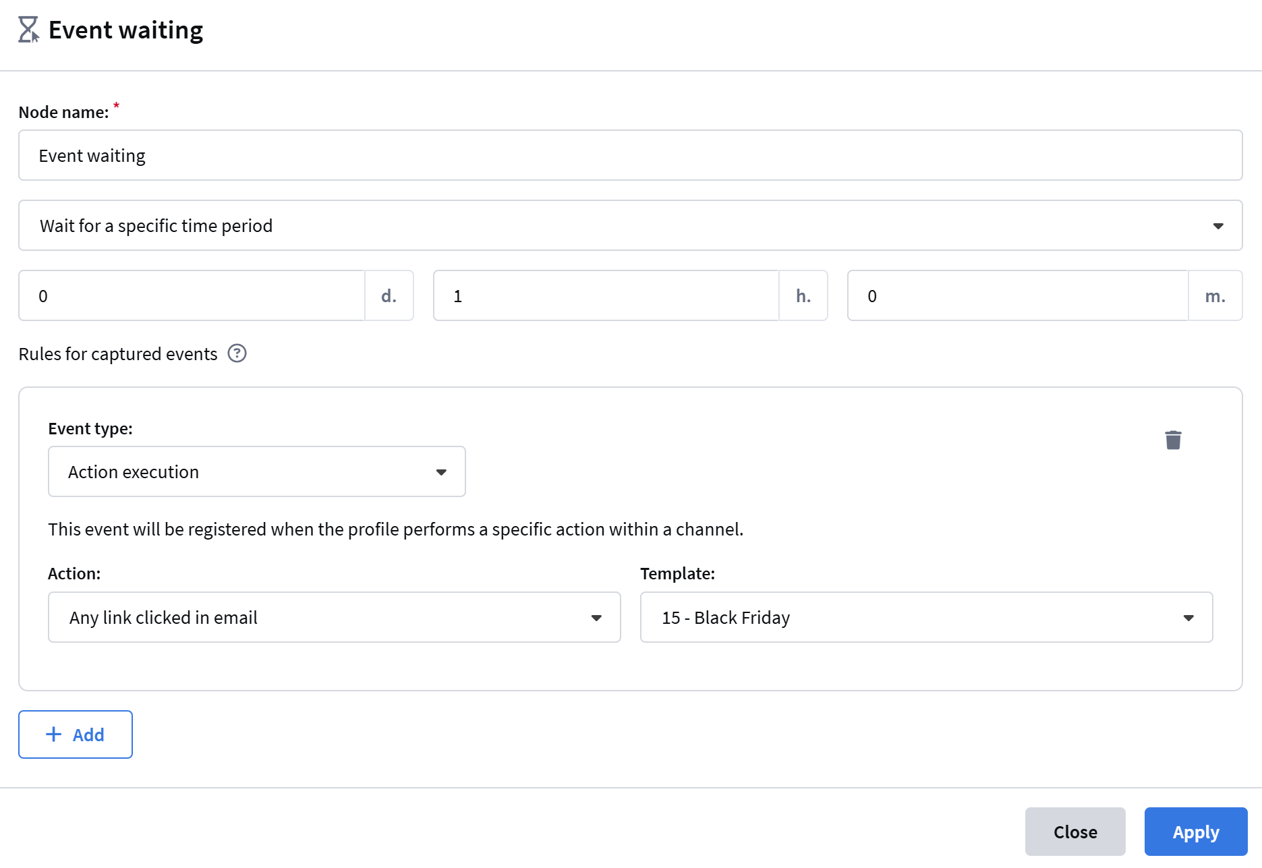Focus the hours input showing 1
This screenshot has width=1262, height=868.
tap(606, 295)
